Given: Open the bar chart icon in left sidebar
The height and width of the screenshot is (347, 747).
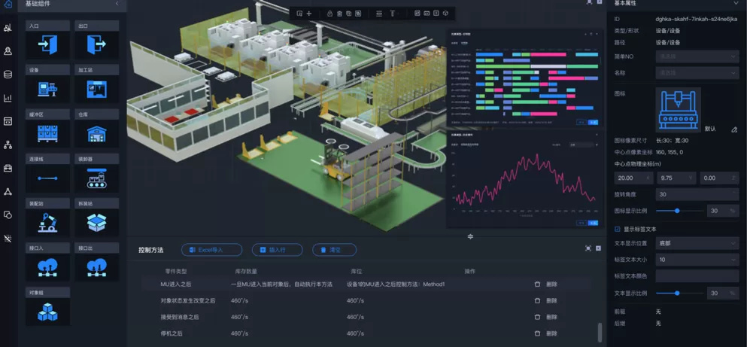Looking at the screenshot, I should coord(8,98).
